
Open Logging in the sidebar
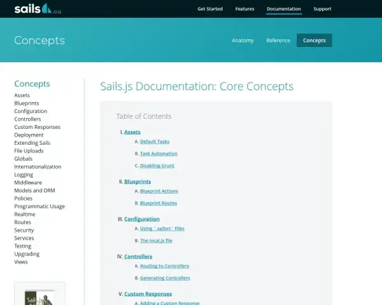click(24, 175)
